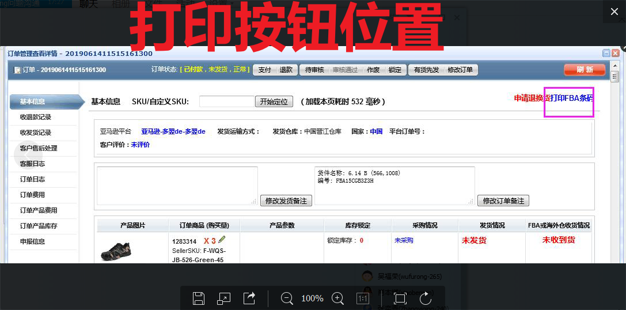Click the 开始定位 button
The width and height of the screenshot is (626, 310).
pyautogui.click(x=274, y=101)
